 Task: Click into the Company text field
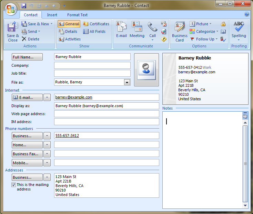click(92, 65)
